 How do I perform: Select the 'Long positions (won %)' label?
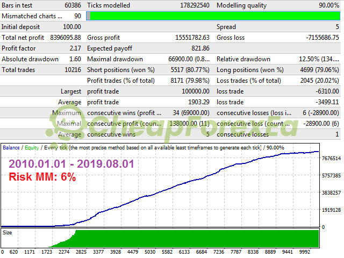[x=250, y=70]
